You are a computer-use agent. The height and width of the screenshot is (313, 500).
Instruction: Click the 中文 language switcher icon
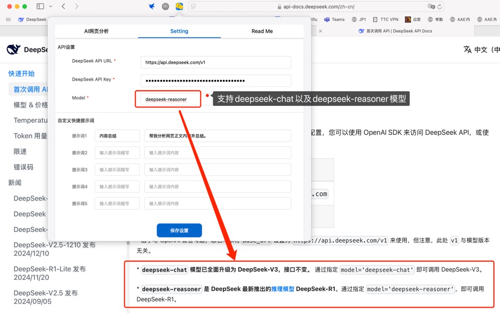click(x=467, y=49)
